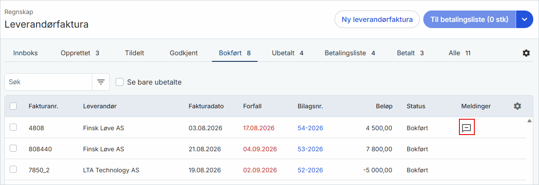Expand Til betalingsliste dropdown arrow
The width and height of the screenshot is (539, 185).
point(524,19)
